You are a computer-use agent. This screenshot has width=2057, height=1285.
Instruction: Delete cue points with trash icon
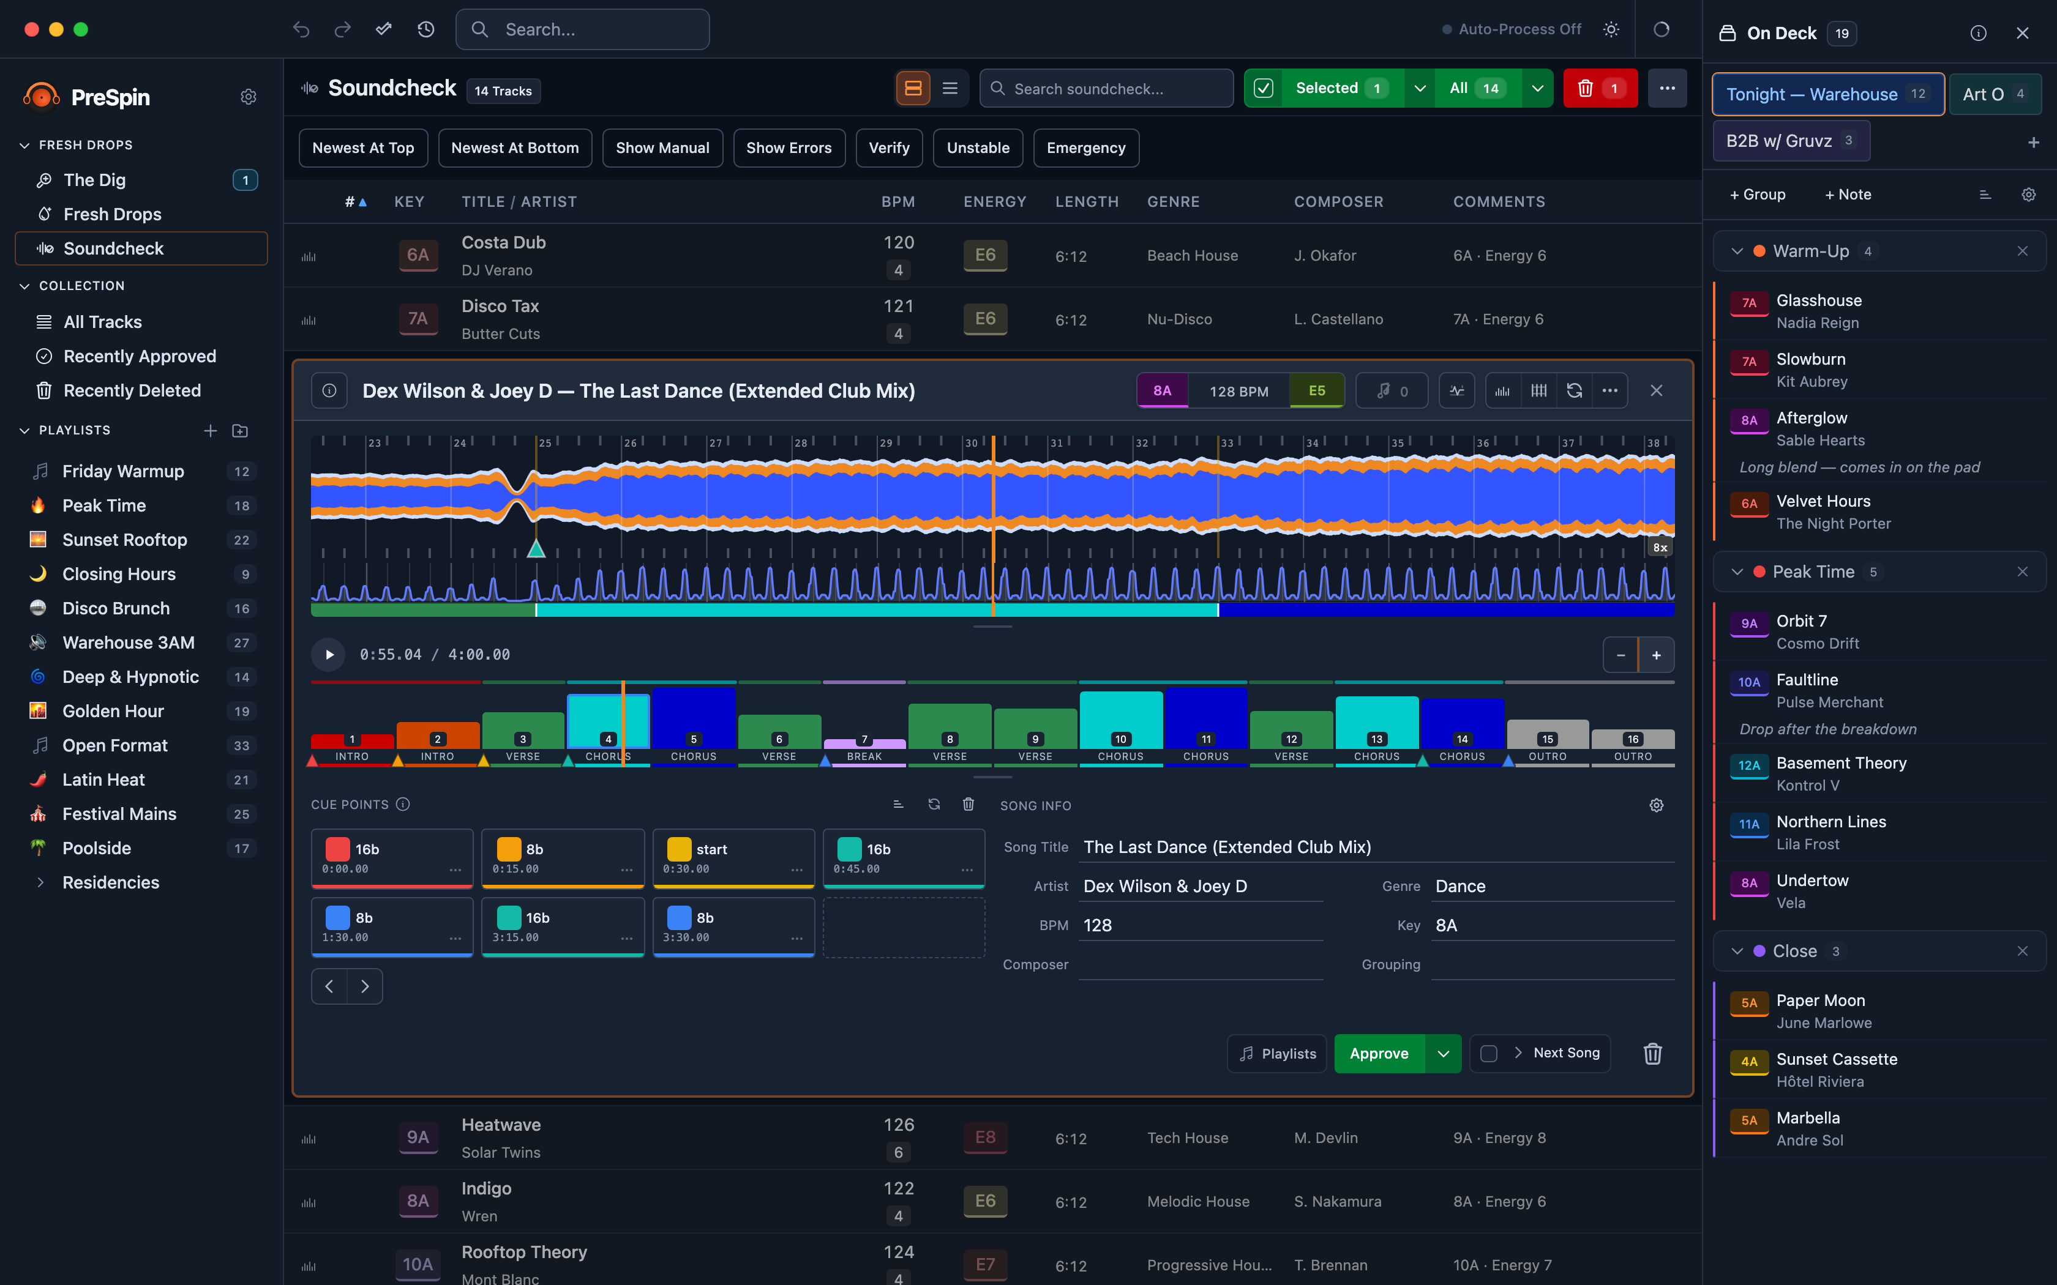point(968,804)
